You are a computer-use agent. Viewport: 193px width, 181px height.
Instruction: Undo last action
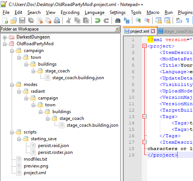[x=98, y=20]
